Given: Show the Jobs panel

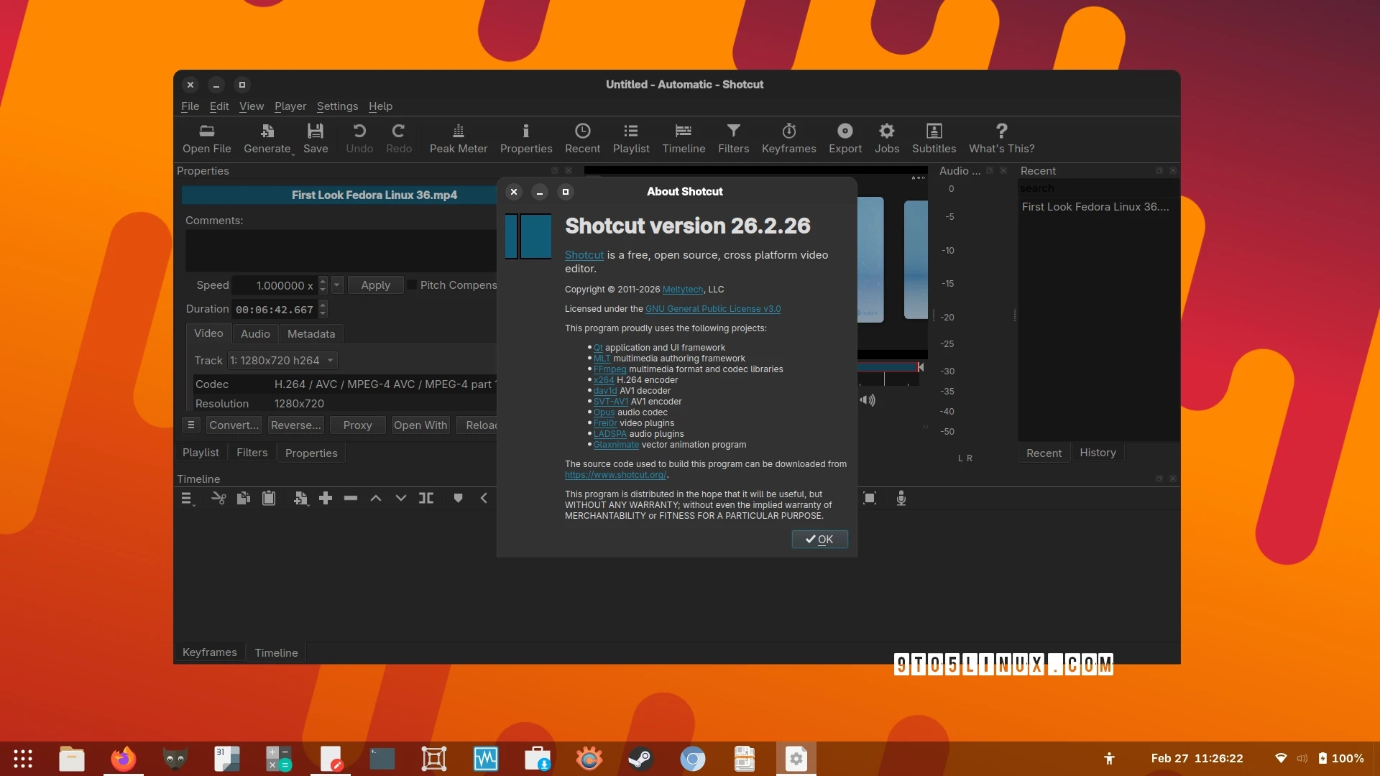Looking at the screenshot, I should point(887,138).
